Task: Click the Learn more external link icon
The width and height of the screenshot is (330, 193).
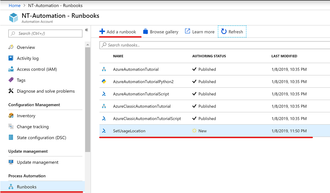Action: (x=187, y=31)
